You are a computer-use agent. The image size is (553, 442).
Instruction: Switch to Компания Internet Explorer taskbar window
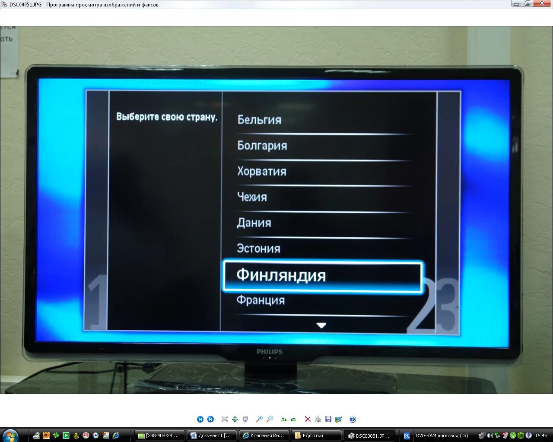coord(264,436)
